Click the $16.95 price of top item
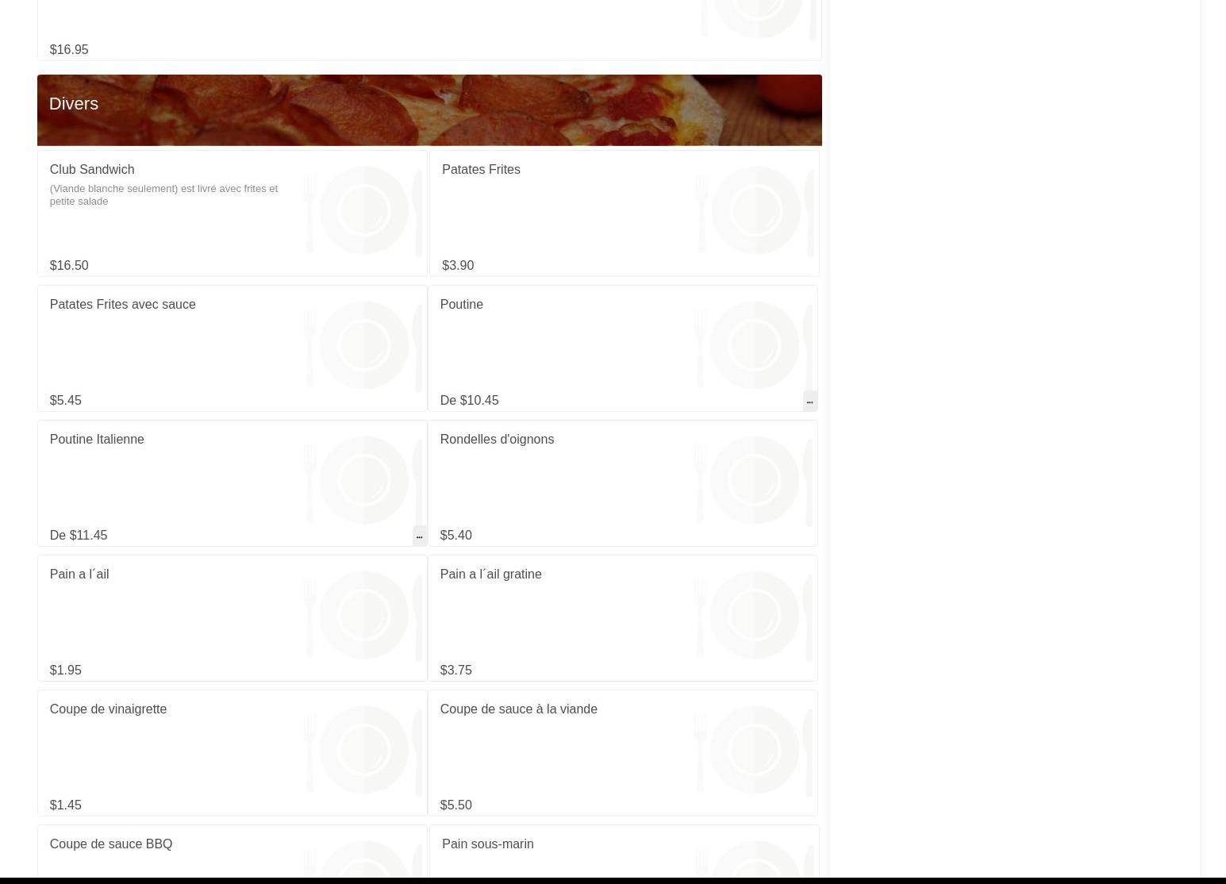 pyautogui.click(x=69, y=49)
